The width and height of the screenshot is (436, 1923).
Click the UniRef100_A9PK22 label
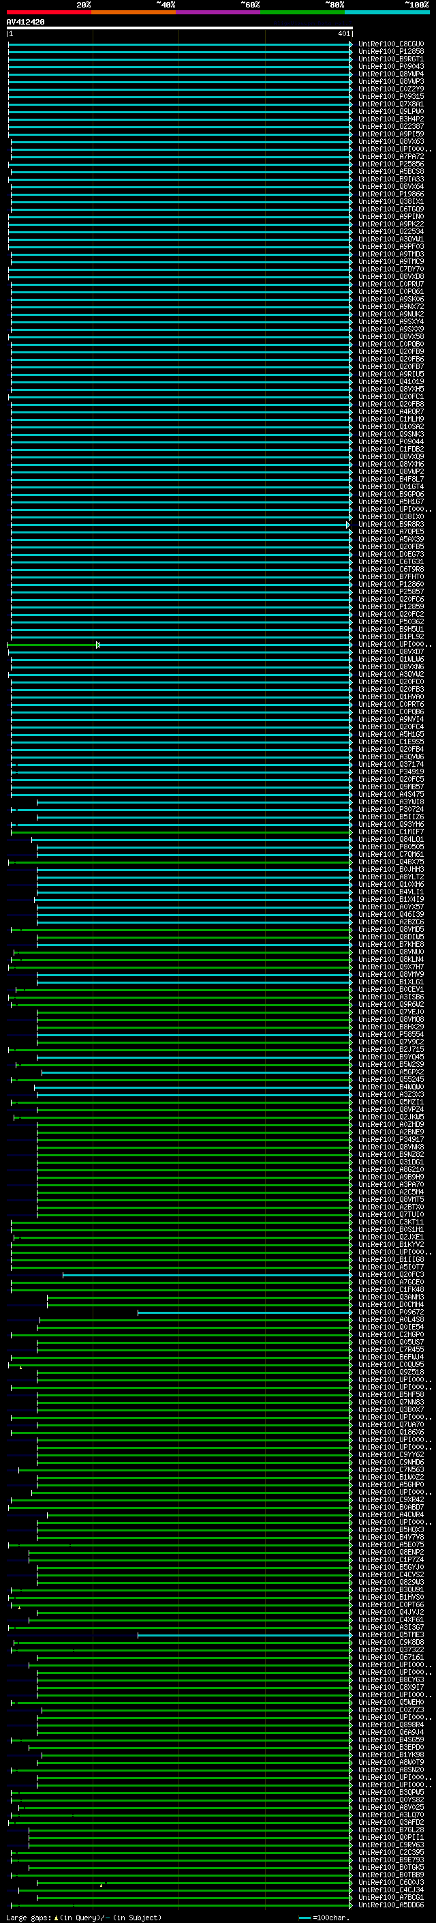coord(390,224)
